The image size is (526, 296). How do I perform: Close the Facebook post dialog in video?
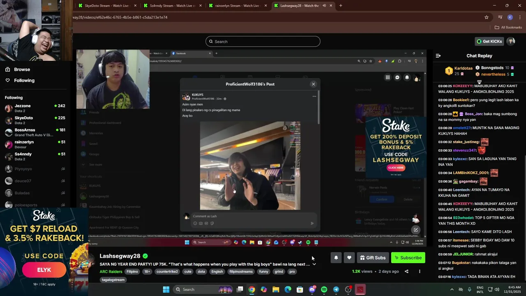313,84
